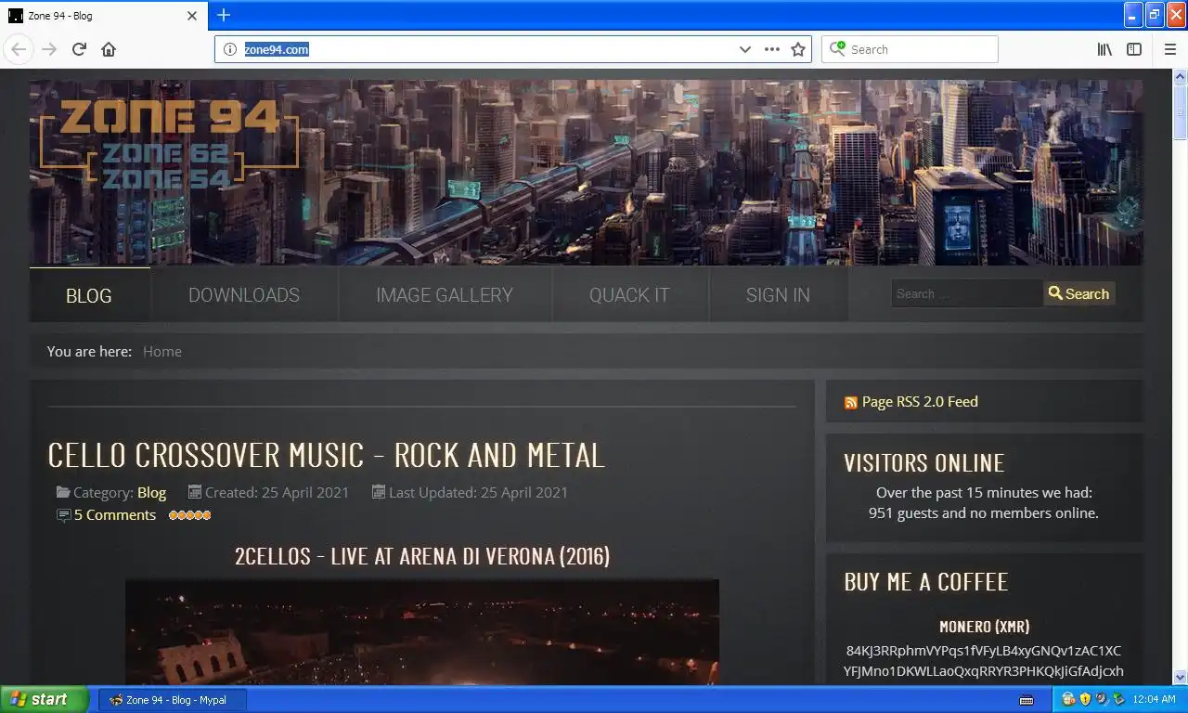Image resolution: width=1188 pixels, height=713 pixels.
Task: Open the volume speaker tray icon
Action: coord(1102,699)
